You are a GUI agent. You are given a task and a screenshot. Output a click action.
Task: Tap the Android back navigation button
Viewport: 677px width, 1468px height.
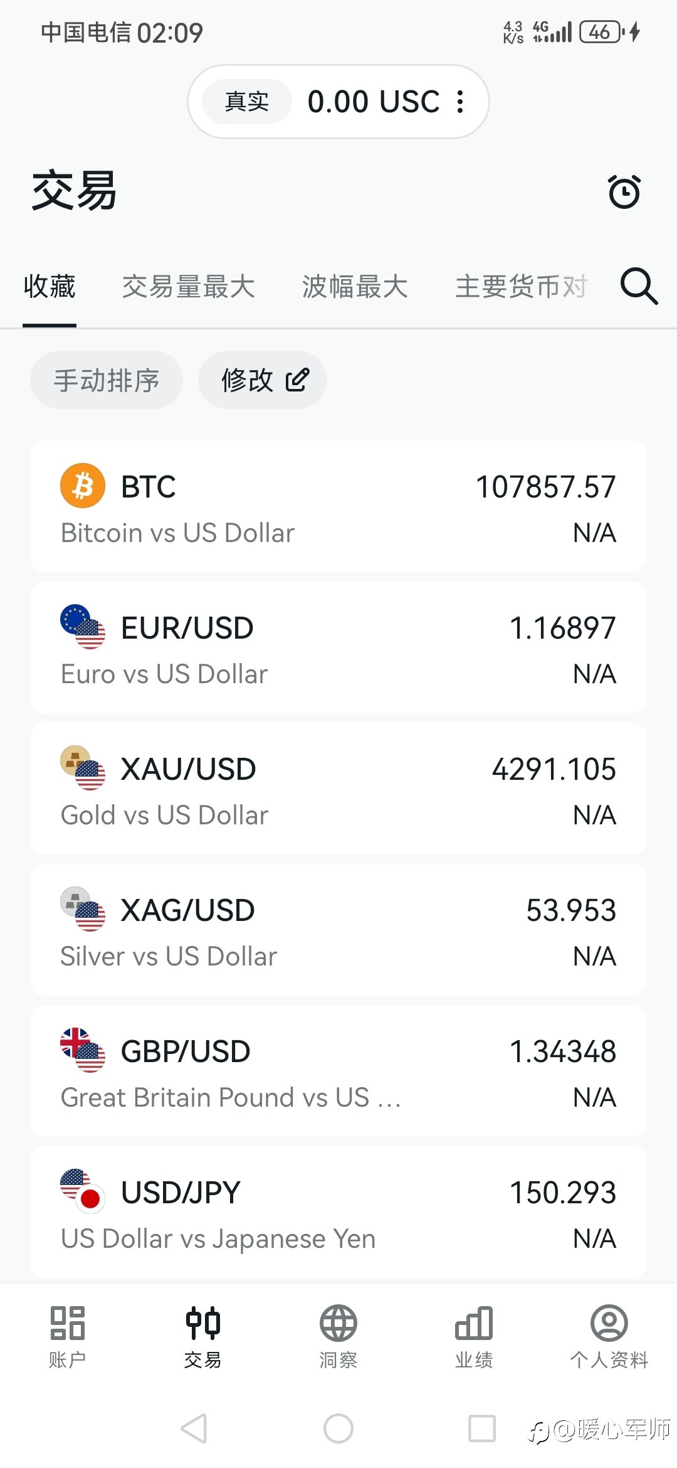(x=194, y=1429)
